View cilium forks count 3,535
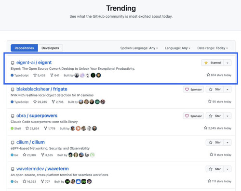 click(x=47, y=155)
